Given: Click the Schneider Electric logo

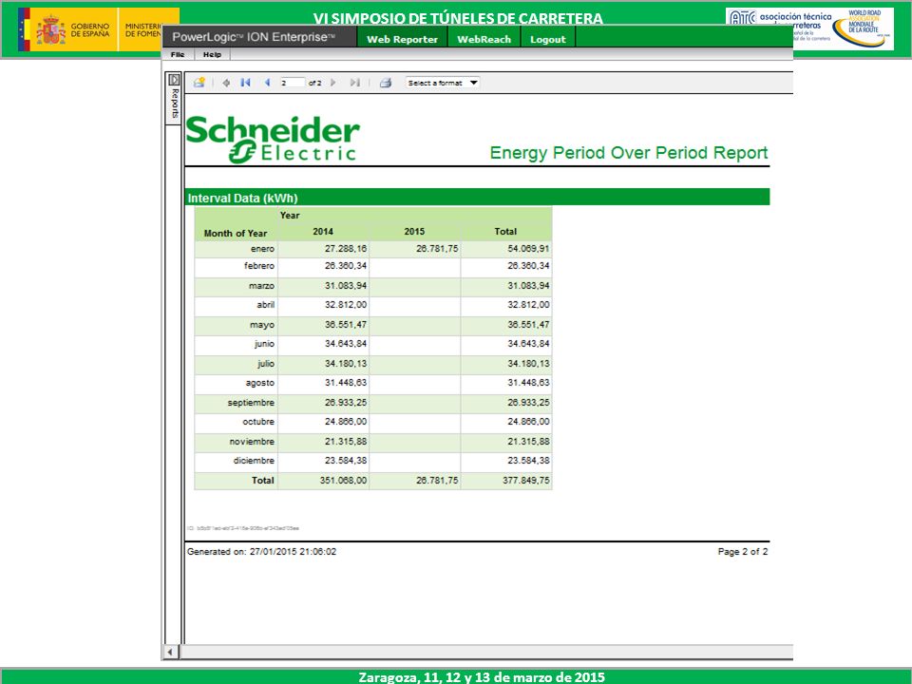Looking at the screenshot, I should (x=273, y=140).
